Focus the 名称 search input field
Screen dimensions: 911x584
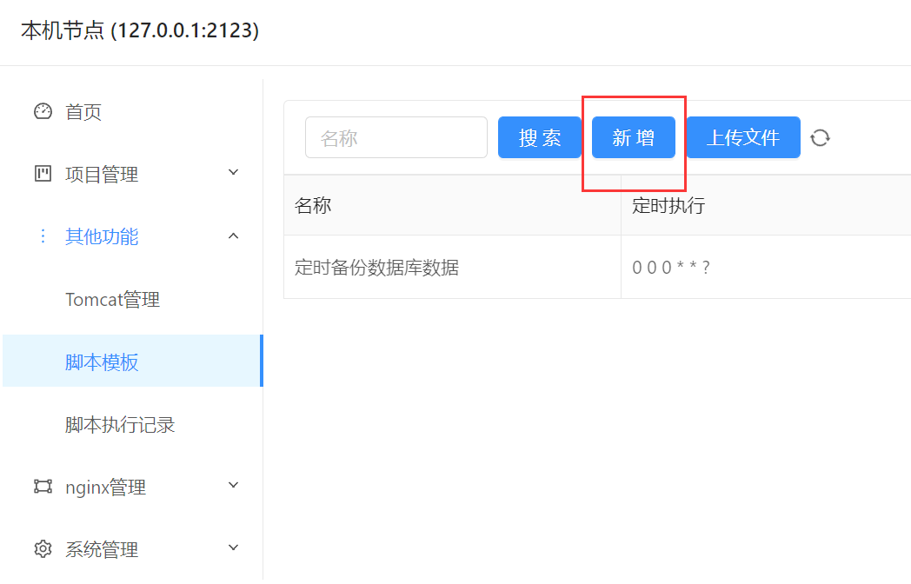coord(396,137)
